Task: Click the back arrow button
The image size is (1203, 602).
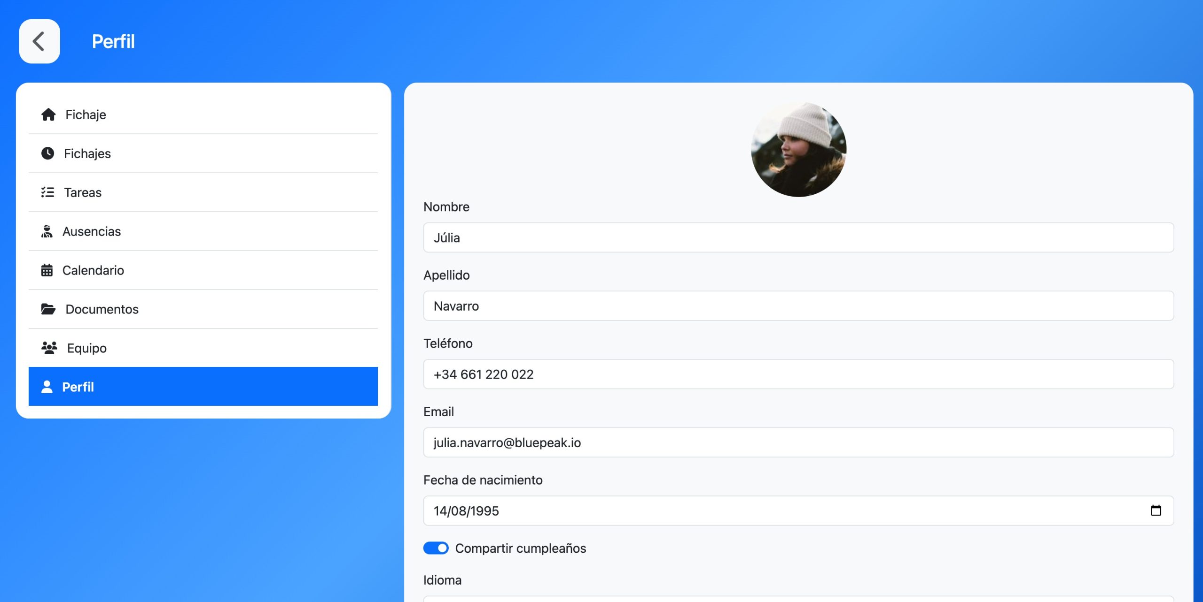Action: tap(39, 41)
